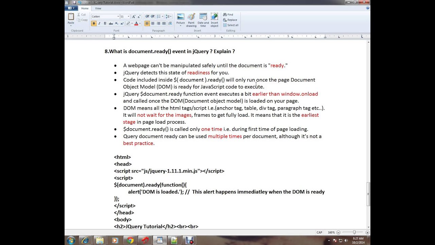This screenshot has height=245, width=435.
Task: Click the '160%' zoom level text
Action: [x=331, y=232]
